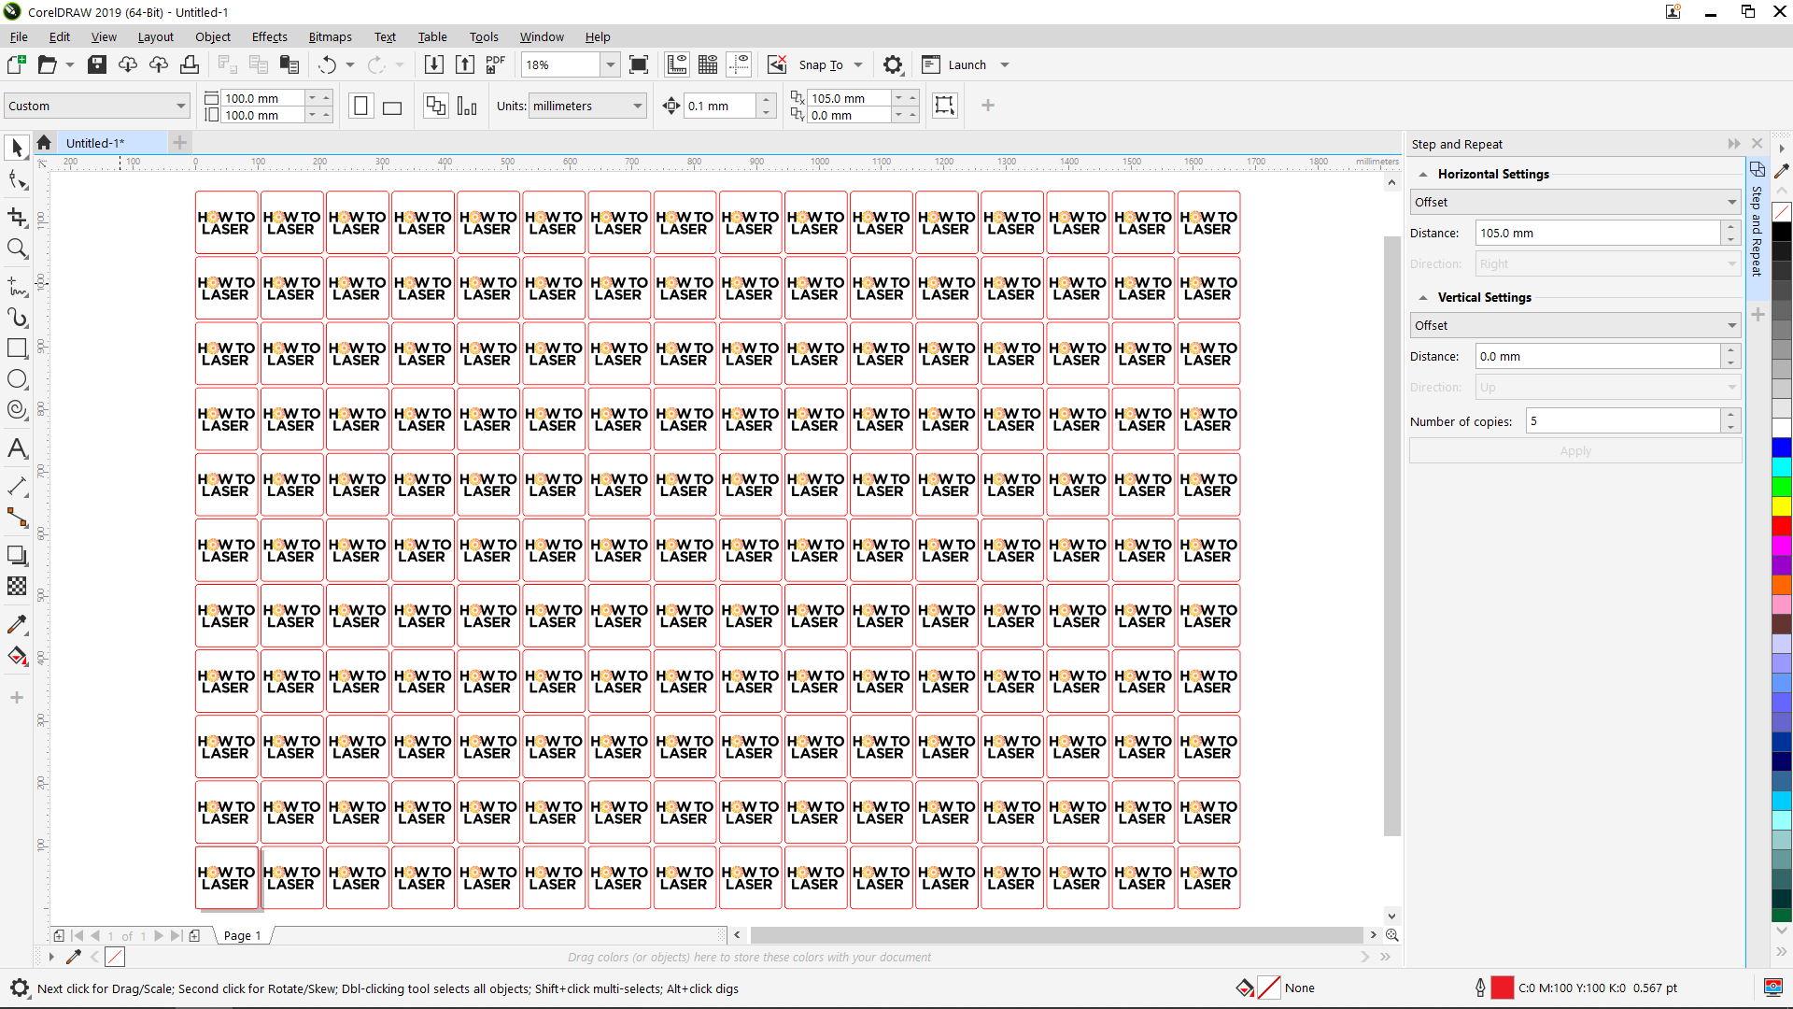This screenshot has width=1793, height=1009.
Task: Collapse the Horizontal Settings section
Action: coord(1423,174)
